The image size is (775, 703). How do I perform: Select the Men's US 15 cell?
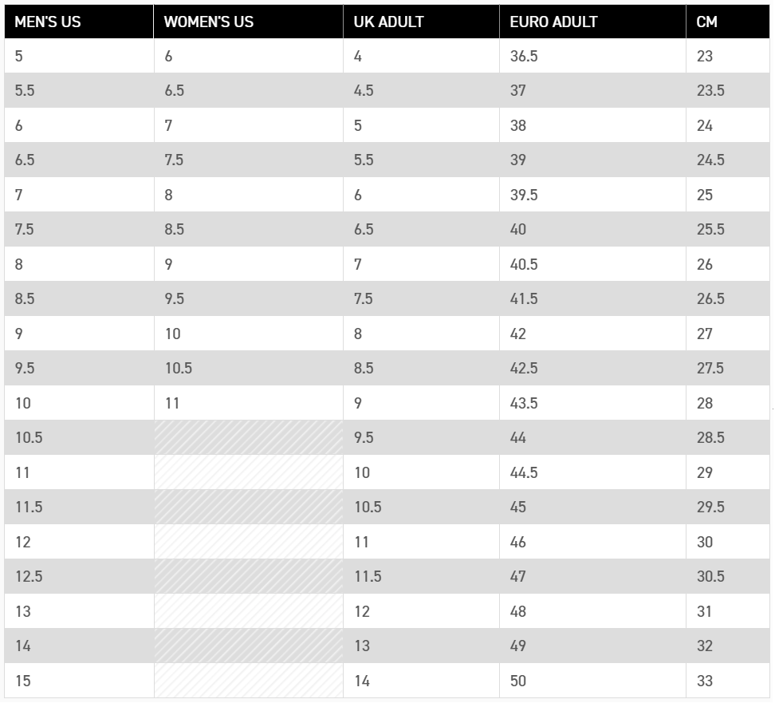click(79, 681)
